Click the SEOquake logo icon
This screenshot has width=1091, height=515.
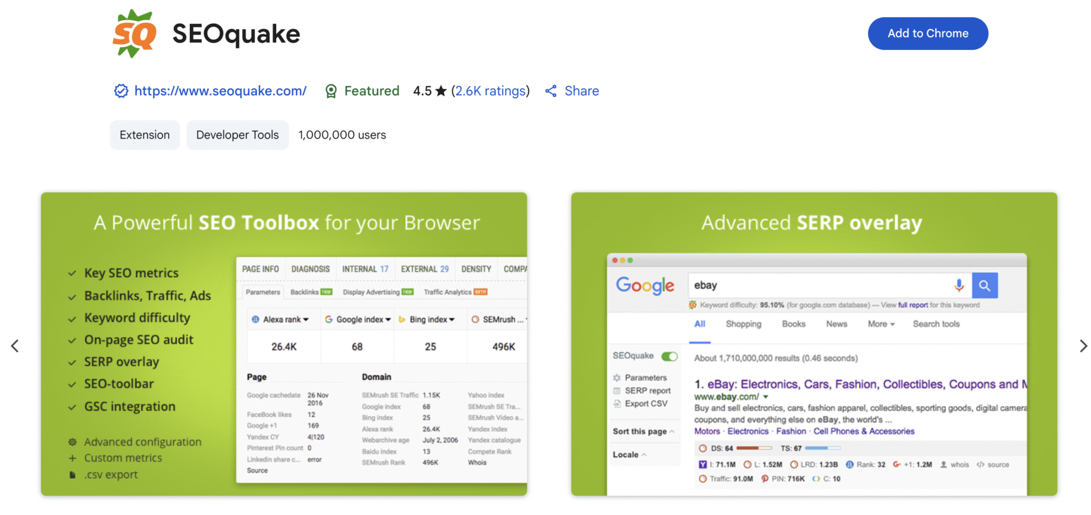[135, 34]
